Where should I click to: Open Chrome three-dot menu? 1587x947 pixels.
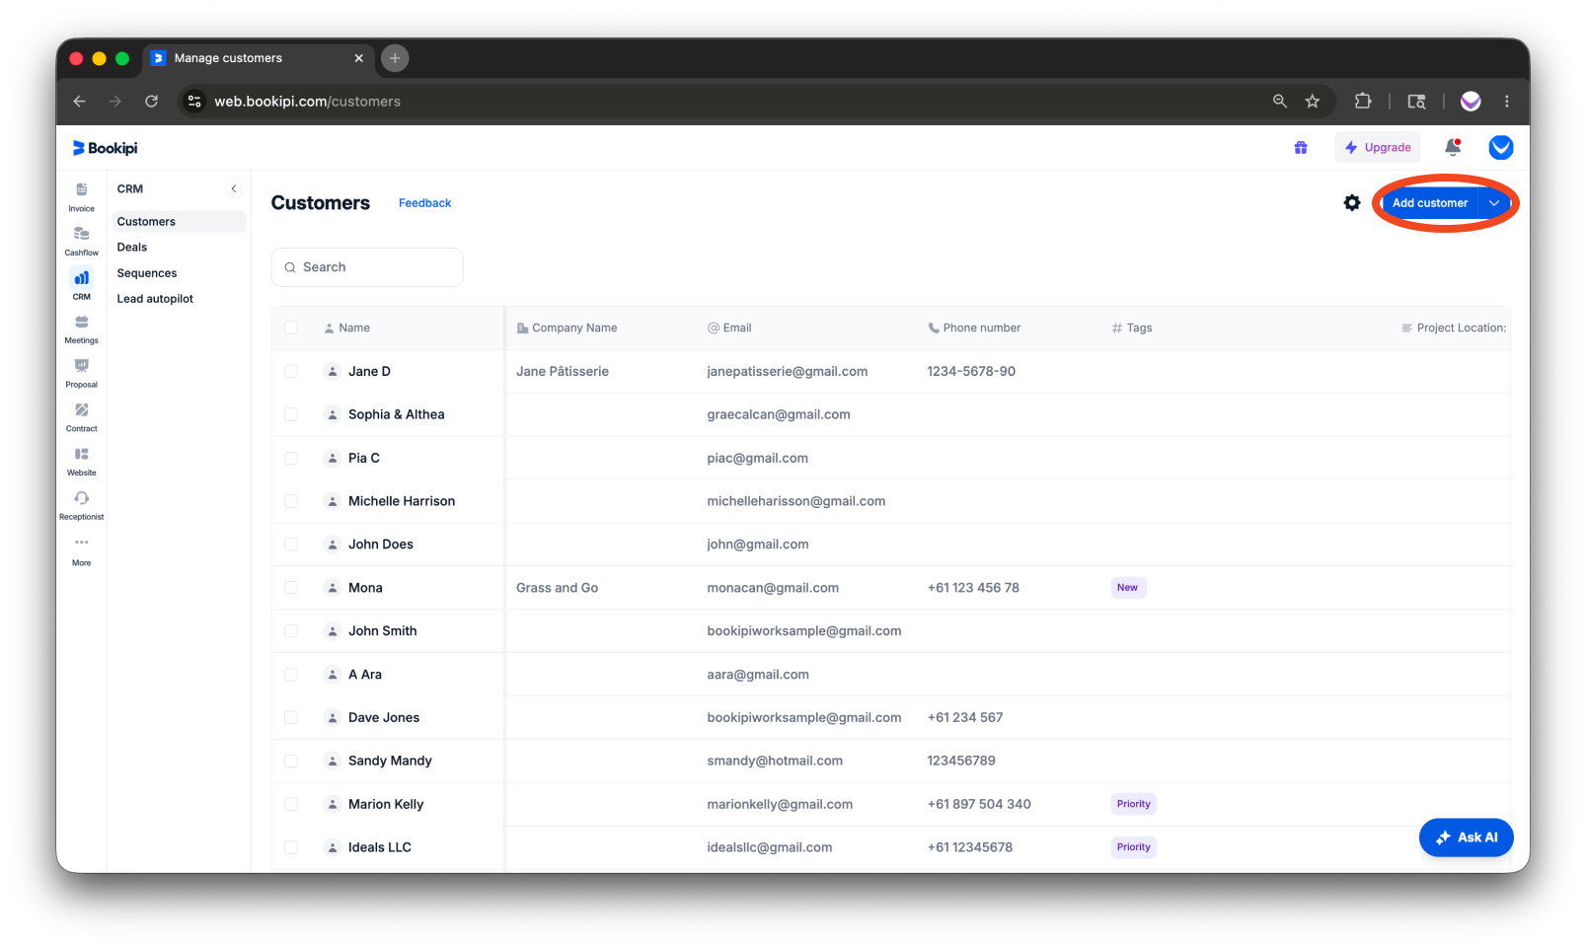point(1507,101)
